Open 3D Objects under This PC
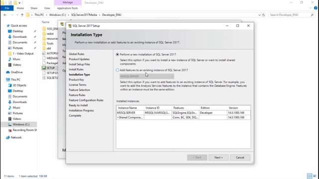 [x=19, y=85]
